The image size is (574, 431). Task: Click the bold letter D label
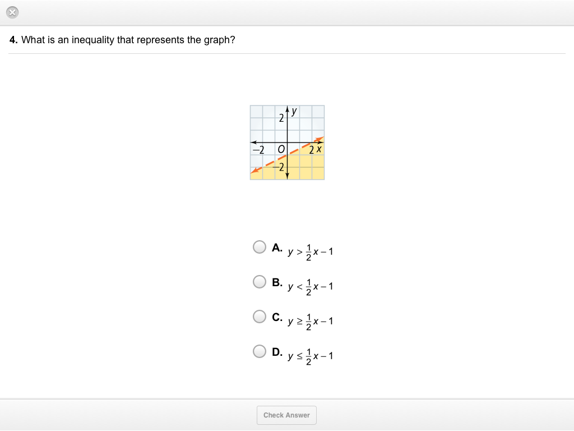pyautogui.click(x=277, y=351)
